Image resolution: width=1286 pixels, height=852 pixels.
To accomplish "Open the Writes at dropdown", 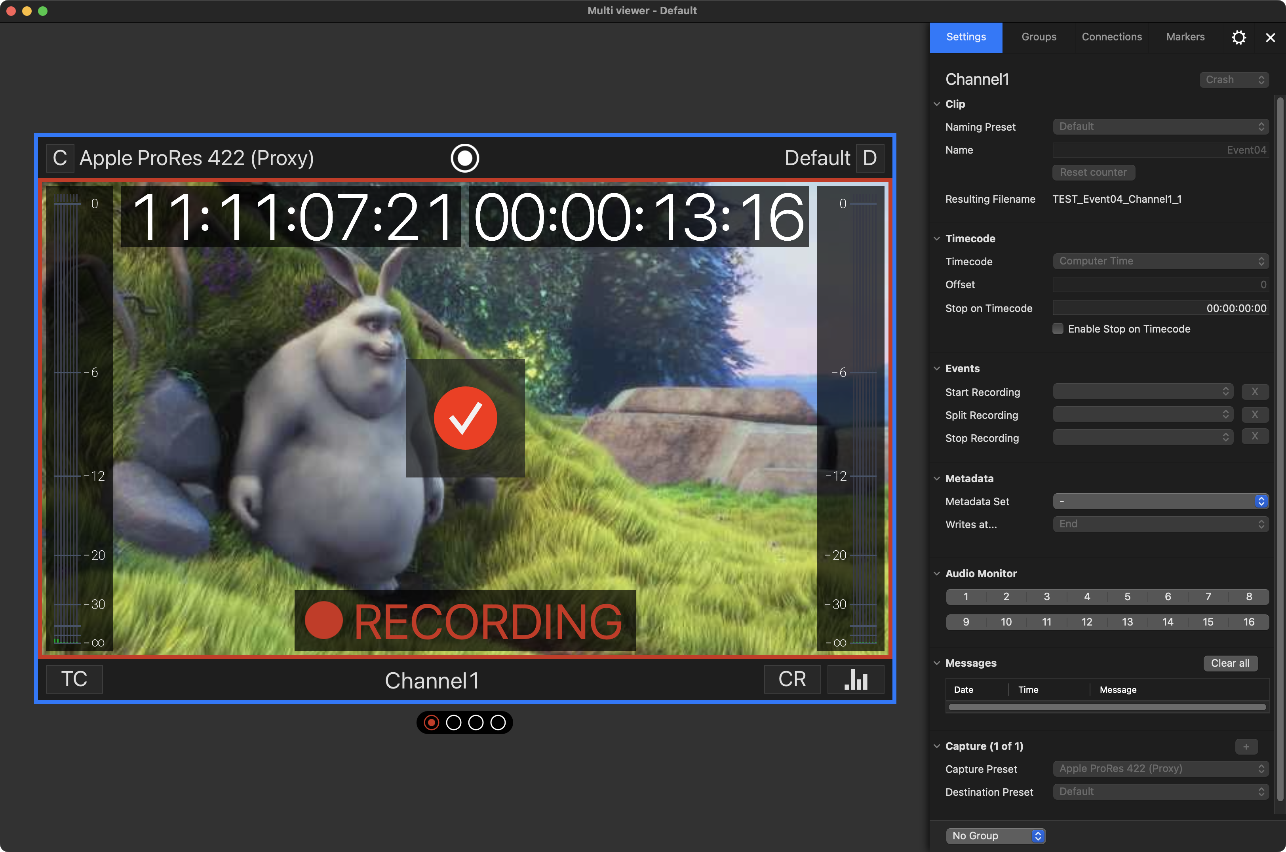I will click(1160, 524).
